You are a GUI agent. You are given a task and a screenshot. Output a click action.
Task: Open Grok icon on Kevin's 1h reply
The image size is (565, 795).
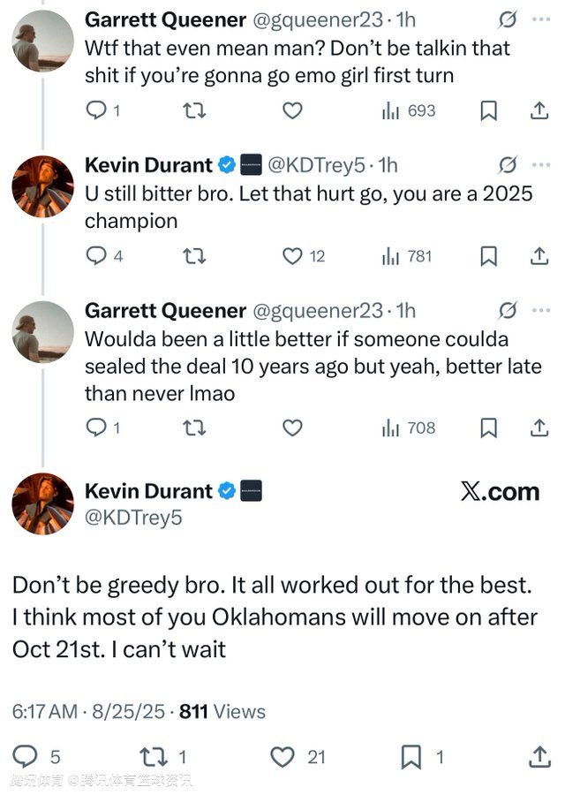point(508,165)
